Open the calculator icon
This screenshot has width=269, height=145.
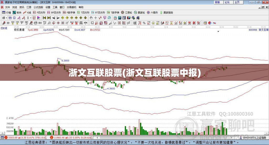[120, 18]
